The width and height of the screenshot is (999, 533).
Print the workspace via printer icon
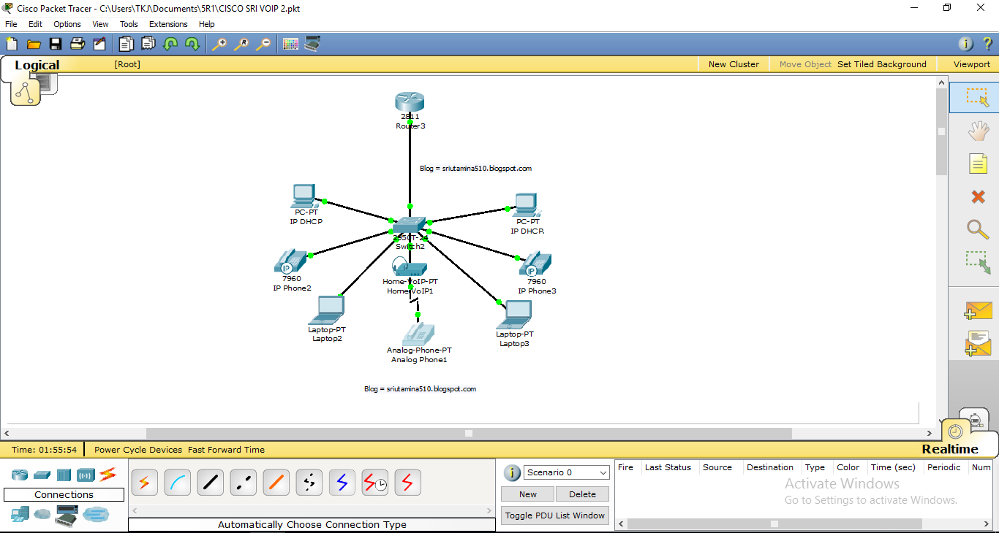click(78, 44)
